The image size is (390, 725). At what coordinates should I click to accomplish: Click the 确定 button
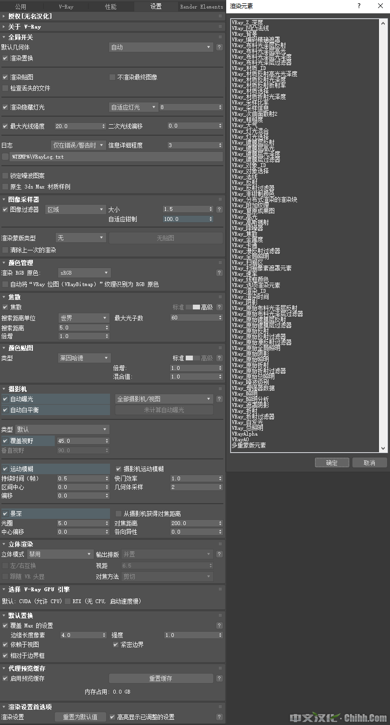332,463
